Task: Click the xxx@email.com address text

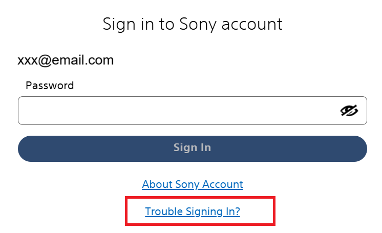Action: [66, 60]
